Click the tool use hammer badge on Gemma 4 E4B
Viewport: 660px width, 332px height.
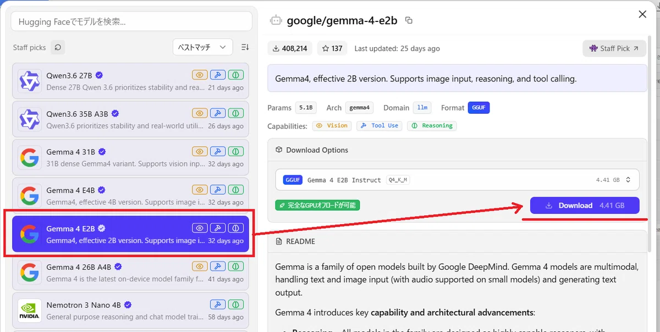click(x=218, y=190)
